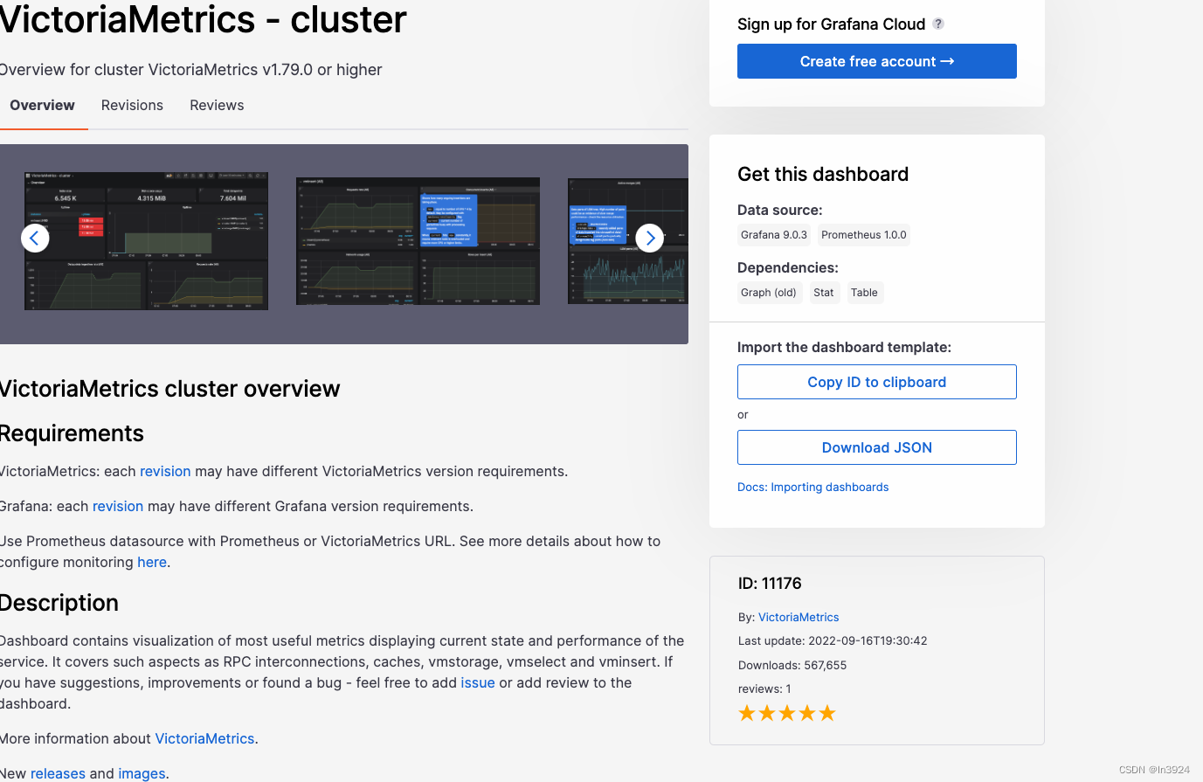Open the VictoriaMetrics more information link

pos(204,738)
